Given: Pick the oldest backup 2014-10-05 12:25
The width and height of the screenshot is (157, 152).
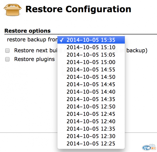Looking at the screenshot, I should click(x=91, y=144).
